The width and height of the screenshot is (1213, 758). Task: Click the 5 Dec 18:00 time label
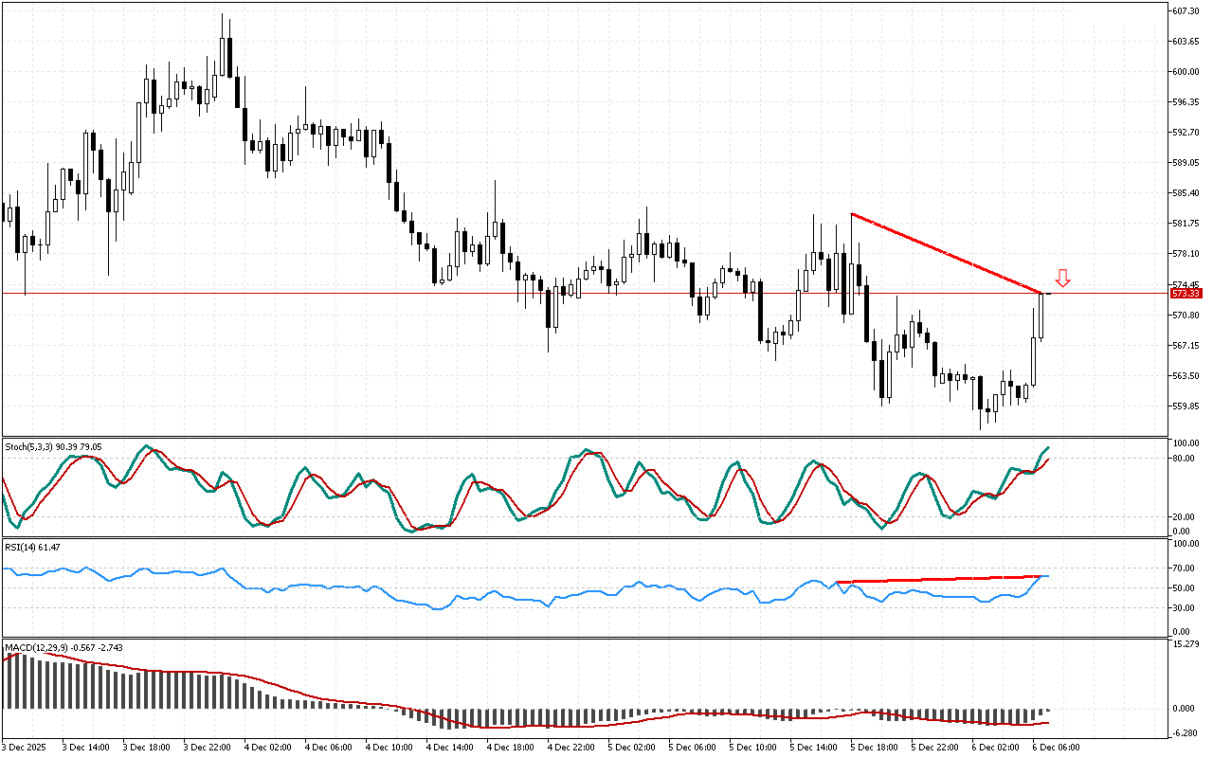876,747
